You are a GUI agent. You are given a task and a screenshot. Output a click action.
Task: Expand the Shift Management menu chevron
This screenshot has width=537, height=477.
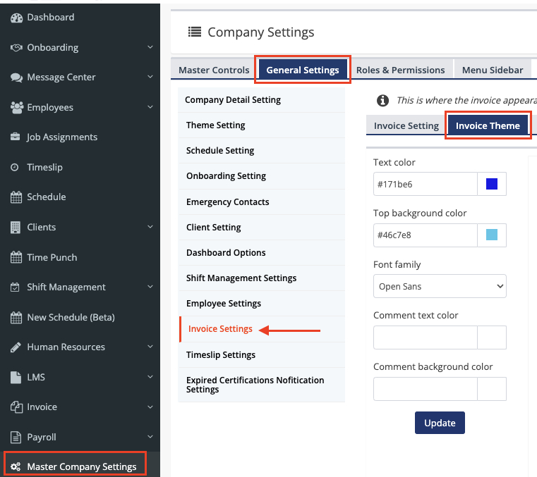coord(150,287)
